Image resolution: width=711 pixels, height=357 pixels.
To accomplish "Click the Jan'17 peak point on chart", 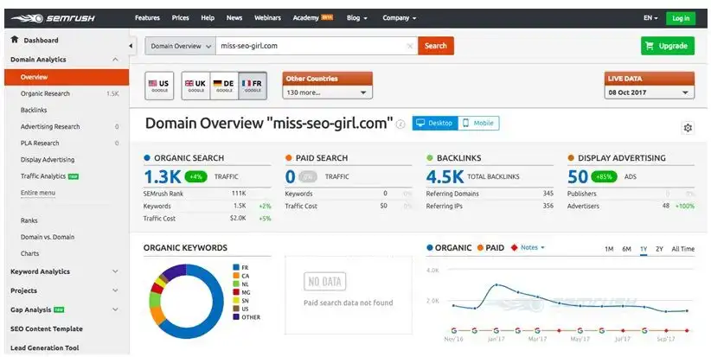I will coord(496,285).
